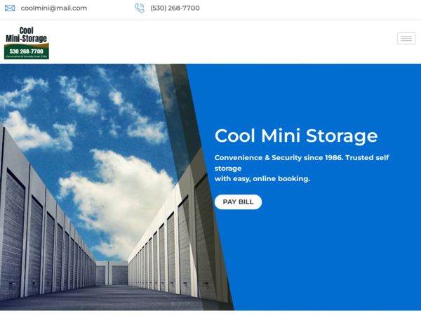Call the (530) 268-7700 phone link

175,8
